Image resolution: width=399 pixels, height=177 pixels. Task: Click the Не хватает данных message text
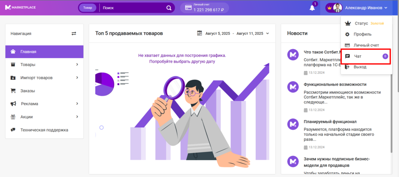pos(182,58)
